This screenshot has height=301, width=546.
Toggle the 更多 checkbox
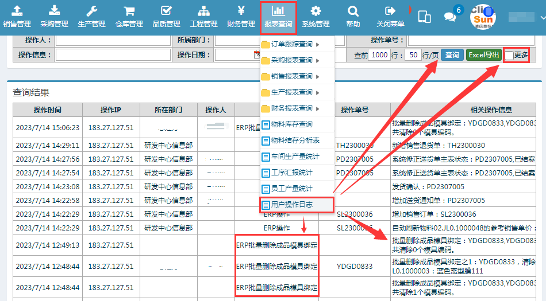coord(509,56)
